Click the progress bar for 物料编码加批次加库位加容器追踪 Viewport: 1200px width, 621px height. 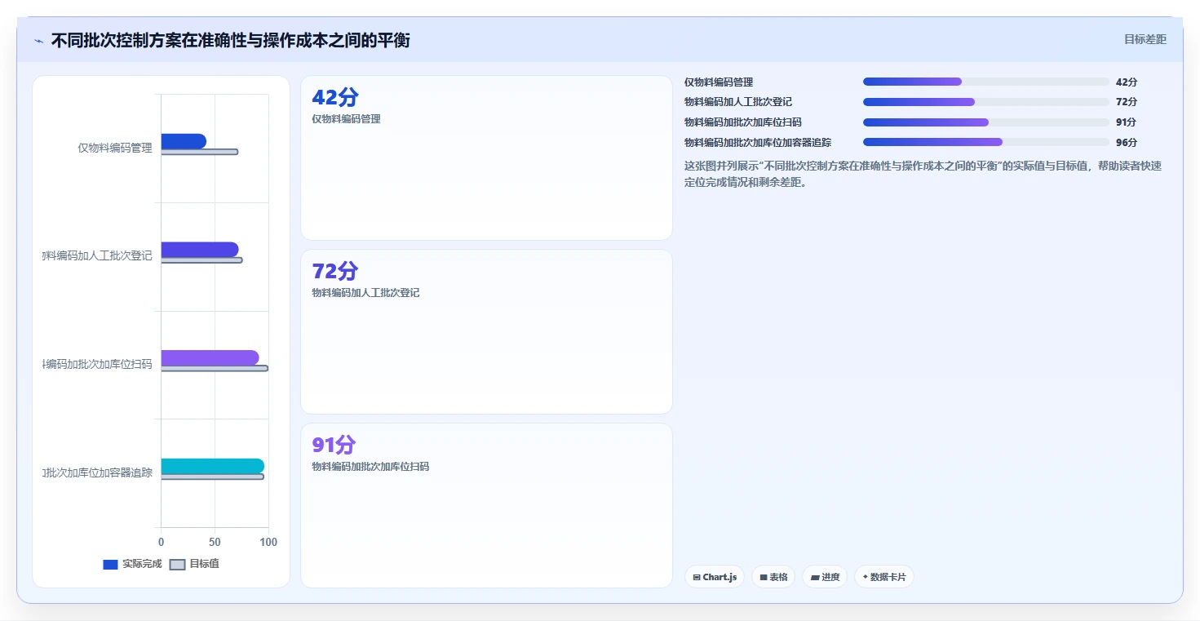point(985,142)
